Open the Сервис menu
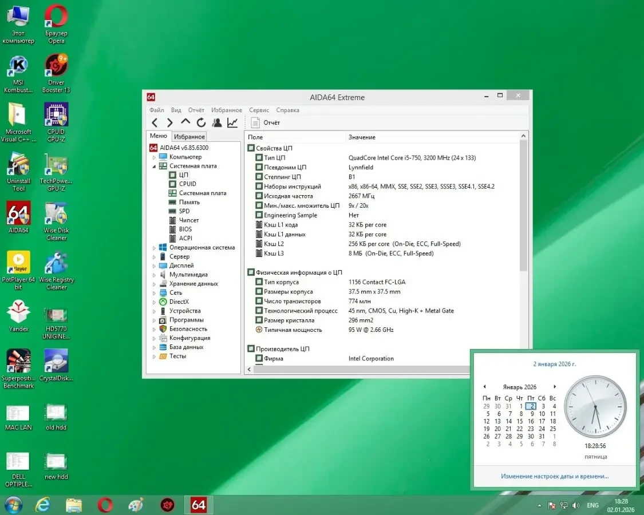The height and width of the screenshot is (515, 644). click(259, 110)
